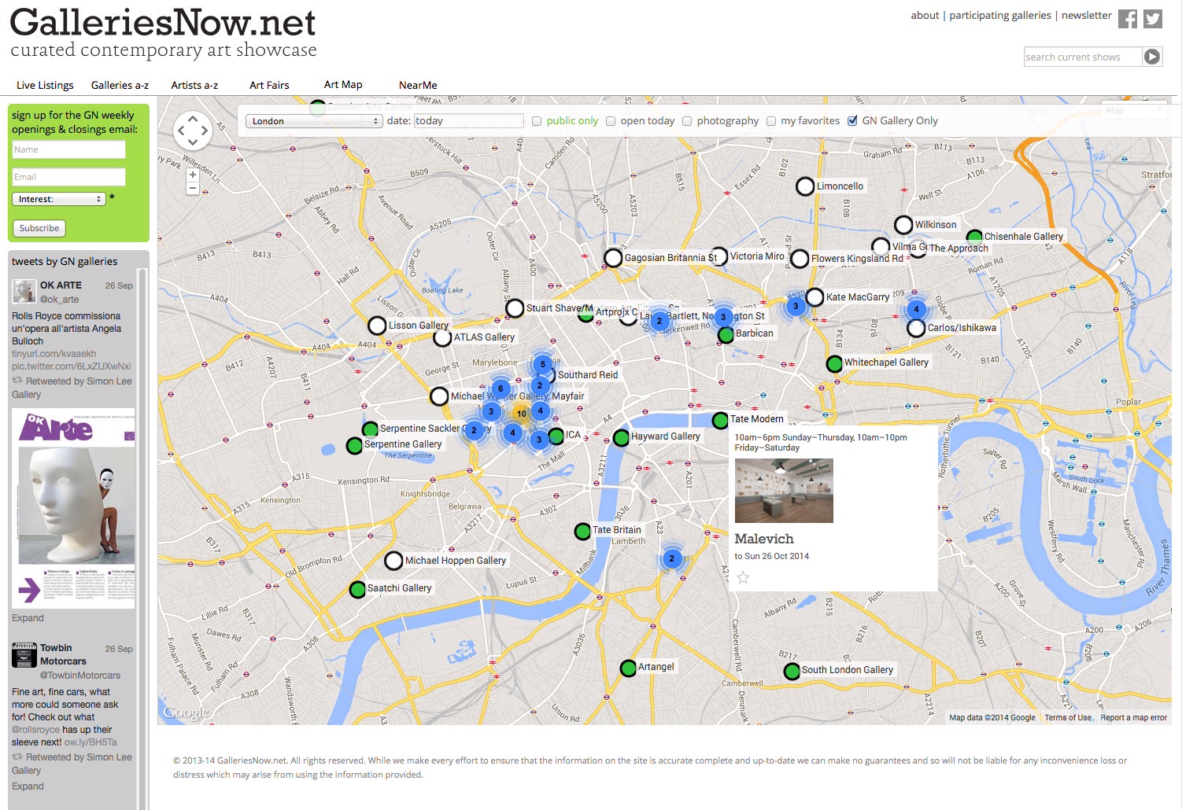
Task: Go to Artists a-z
Action: [194, 85]
